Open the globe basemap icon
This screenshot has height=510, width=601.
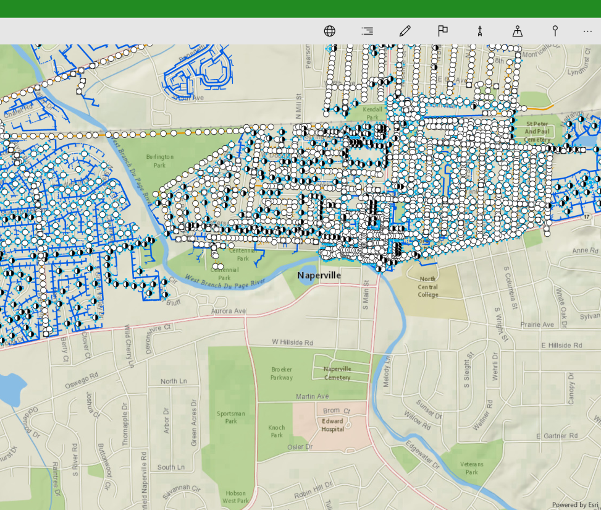[x=330, y=31]
